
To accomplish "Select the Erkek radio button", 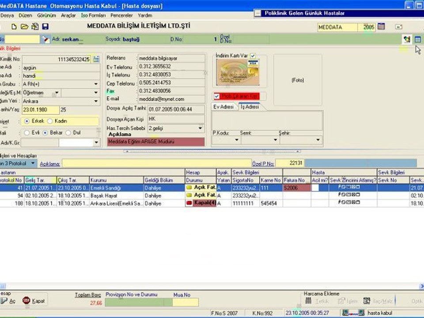I will (26, 121).
